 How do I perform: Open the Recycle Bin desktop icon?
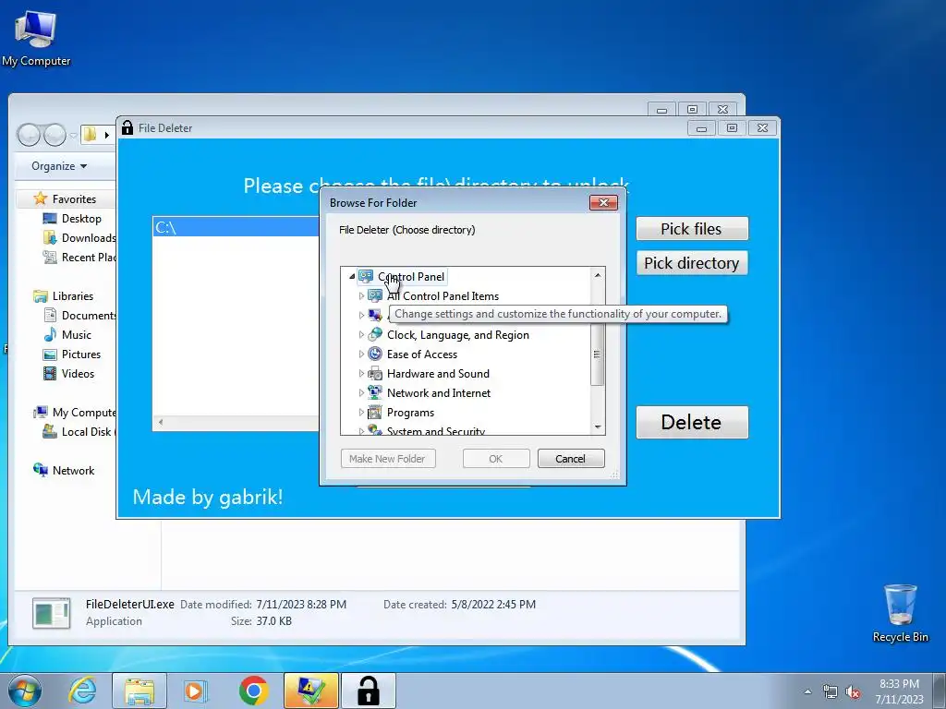[900, 613]
